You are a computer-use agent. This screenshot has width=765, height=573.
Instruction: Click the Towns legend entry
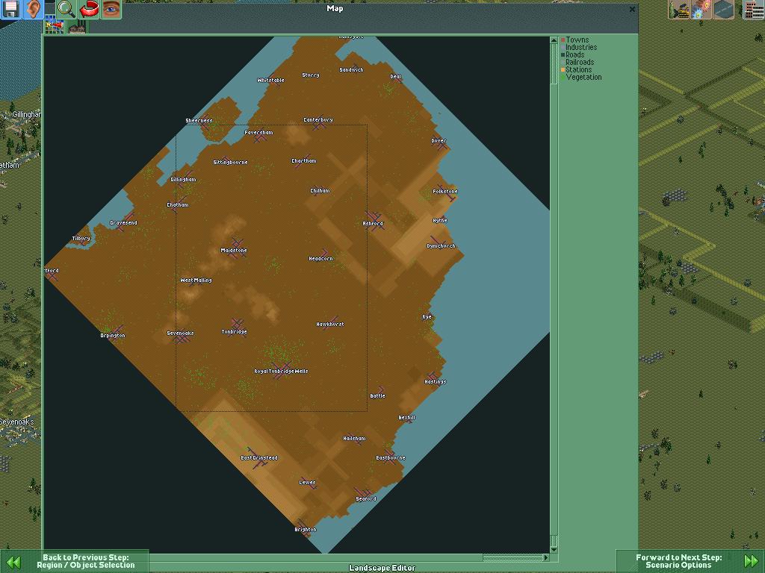[577, 40]
